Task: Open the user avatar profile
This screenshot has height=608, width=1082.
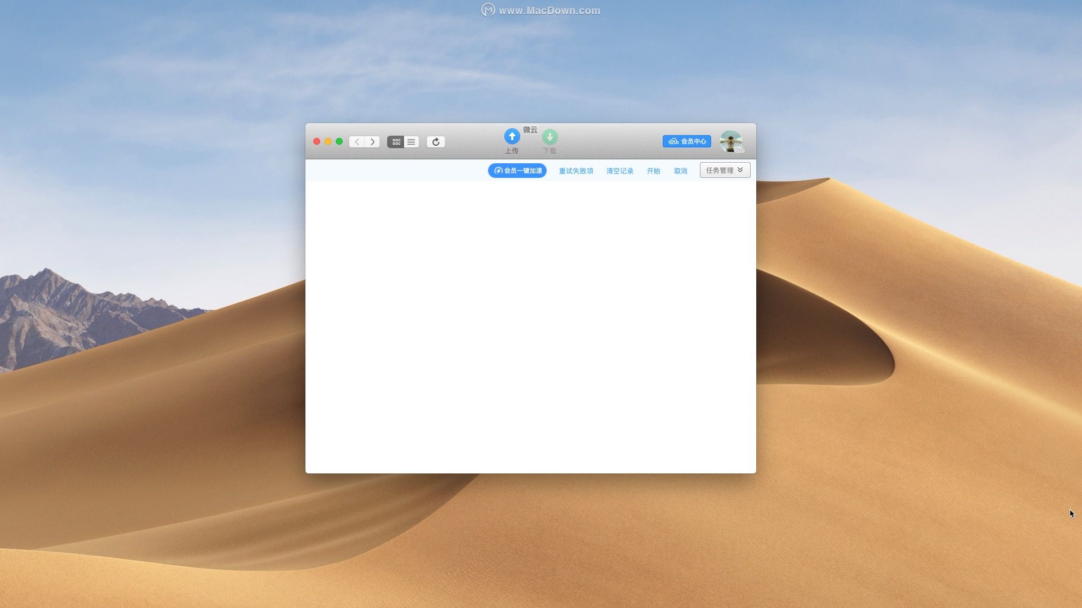Action: click(x=731, y=141)
